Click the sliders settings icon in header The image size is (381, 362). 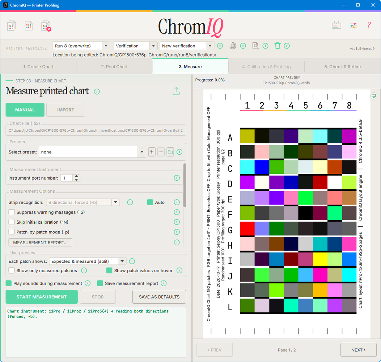pos(353,25)
